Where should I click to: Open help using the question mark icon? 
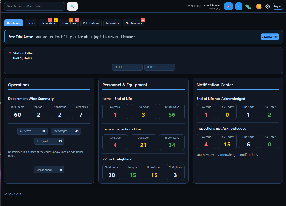click(239, 6)
